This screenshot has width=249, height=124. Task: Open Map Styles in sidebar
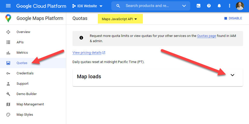coord(25,115)
